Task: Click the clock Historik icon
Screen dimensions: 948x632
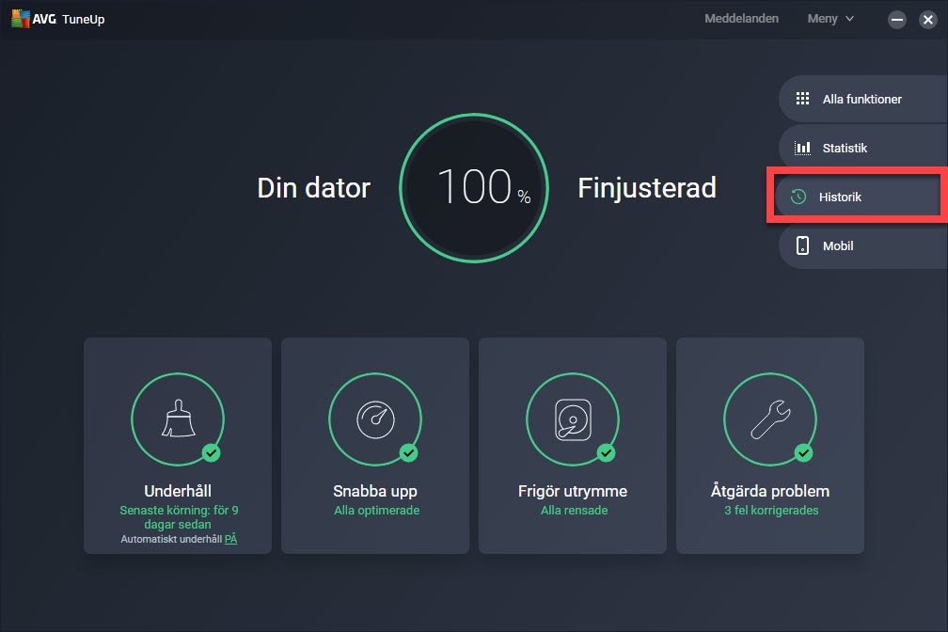Action: tap(798, 197)
